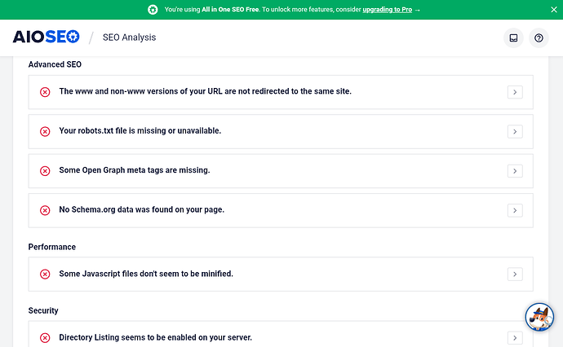Click the Security section heading
The height and width of the screenshot is (347, 563).
pos(43,310)
